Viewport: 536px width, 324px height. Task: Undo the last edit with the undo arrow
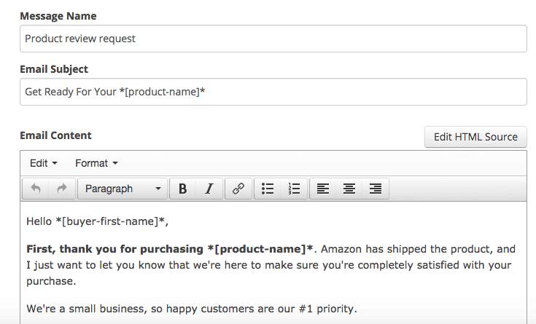[x=36, y=189]
